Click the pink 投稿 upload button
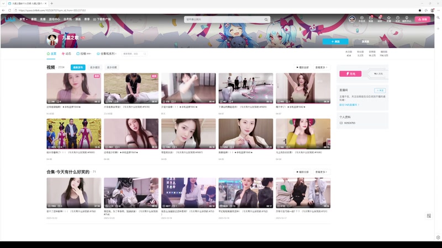 coord(422,19)
